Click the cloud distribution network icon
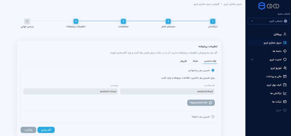 point(285,68)
